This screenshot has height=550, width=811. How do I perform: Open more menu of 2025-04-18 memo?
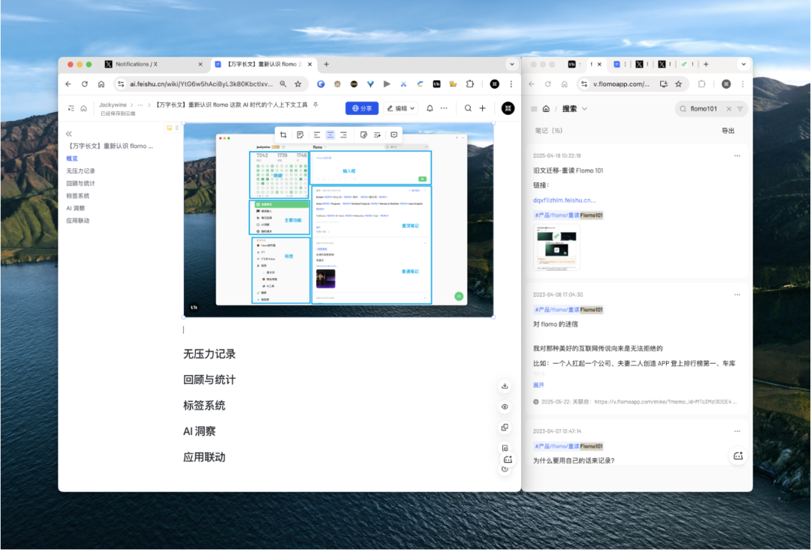point(737,156)
